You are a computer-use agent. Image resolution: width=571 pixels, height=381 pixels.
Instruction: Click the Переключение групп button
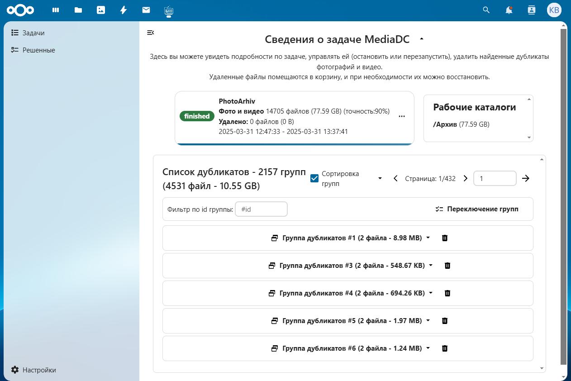pos(477,209)
